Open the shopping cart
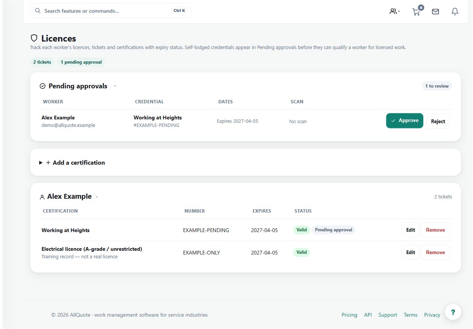473x329 pixels. 416,11
